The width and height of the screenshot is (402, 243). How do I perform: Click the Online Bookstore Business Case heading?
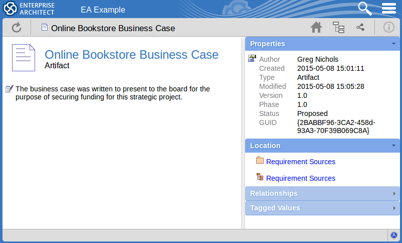click(x=131, y=54)
